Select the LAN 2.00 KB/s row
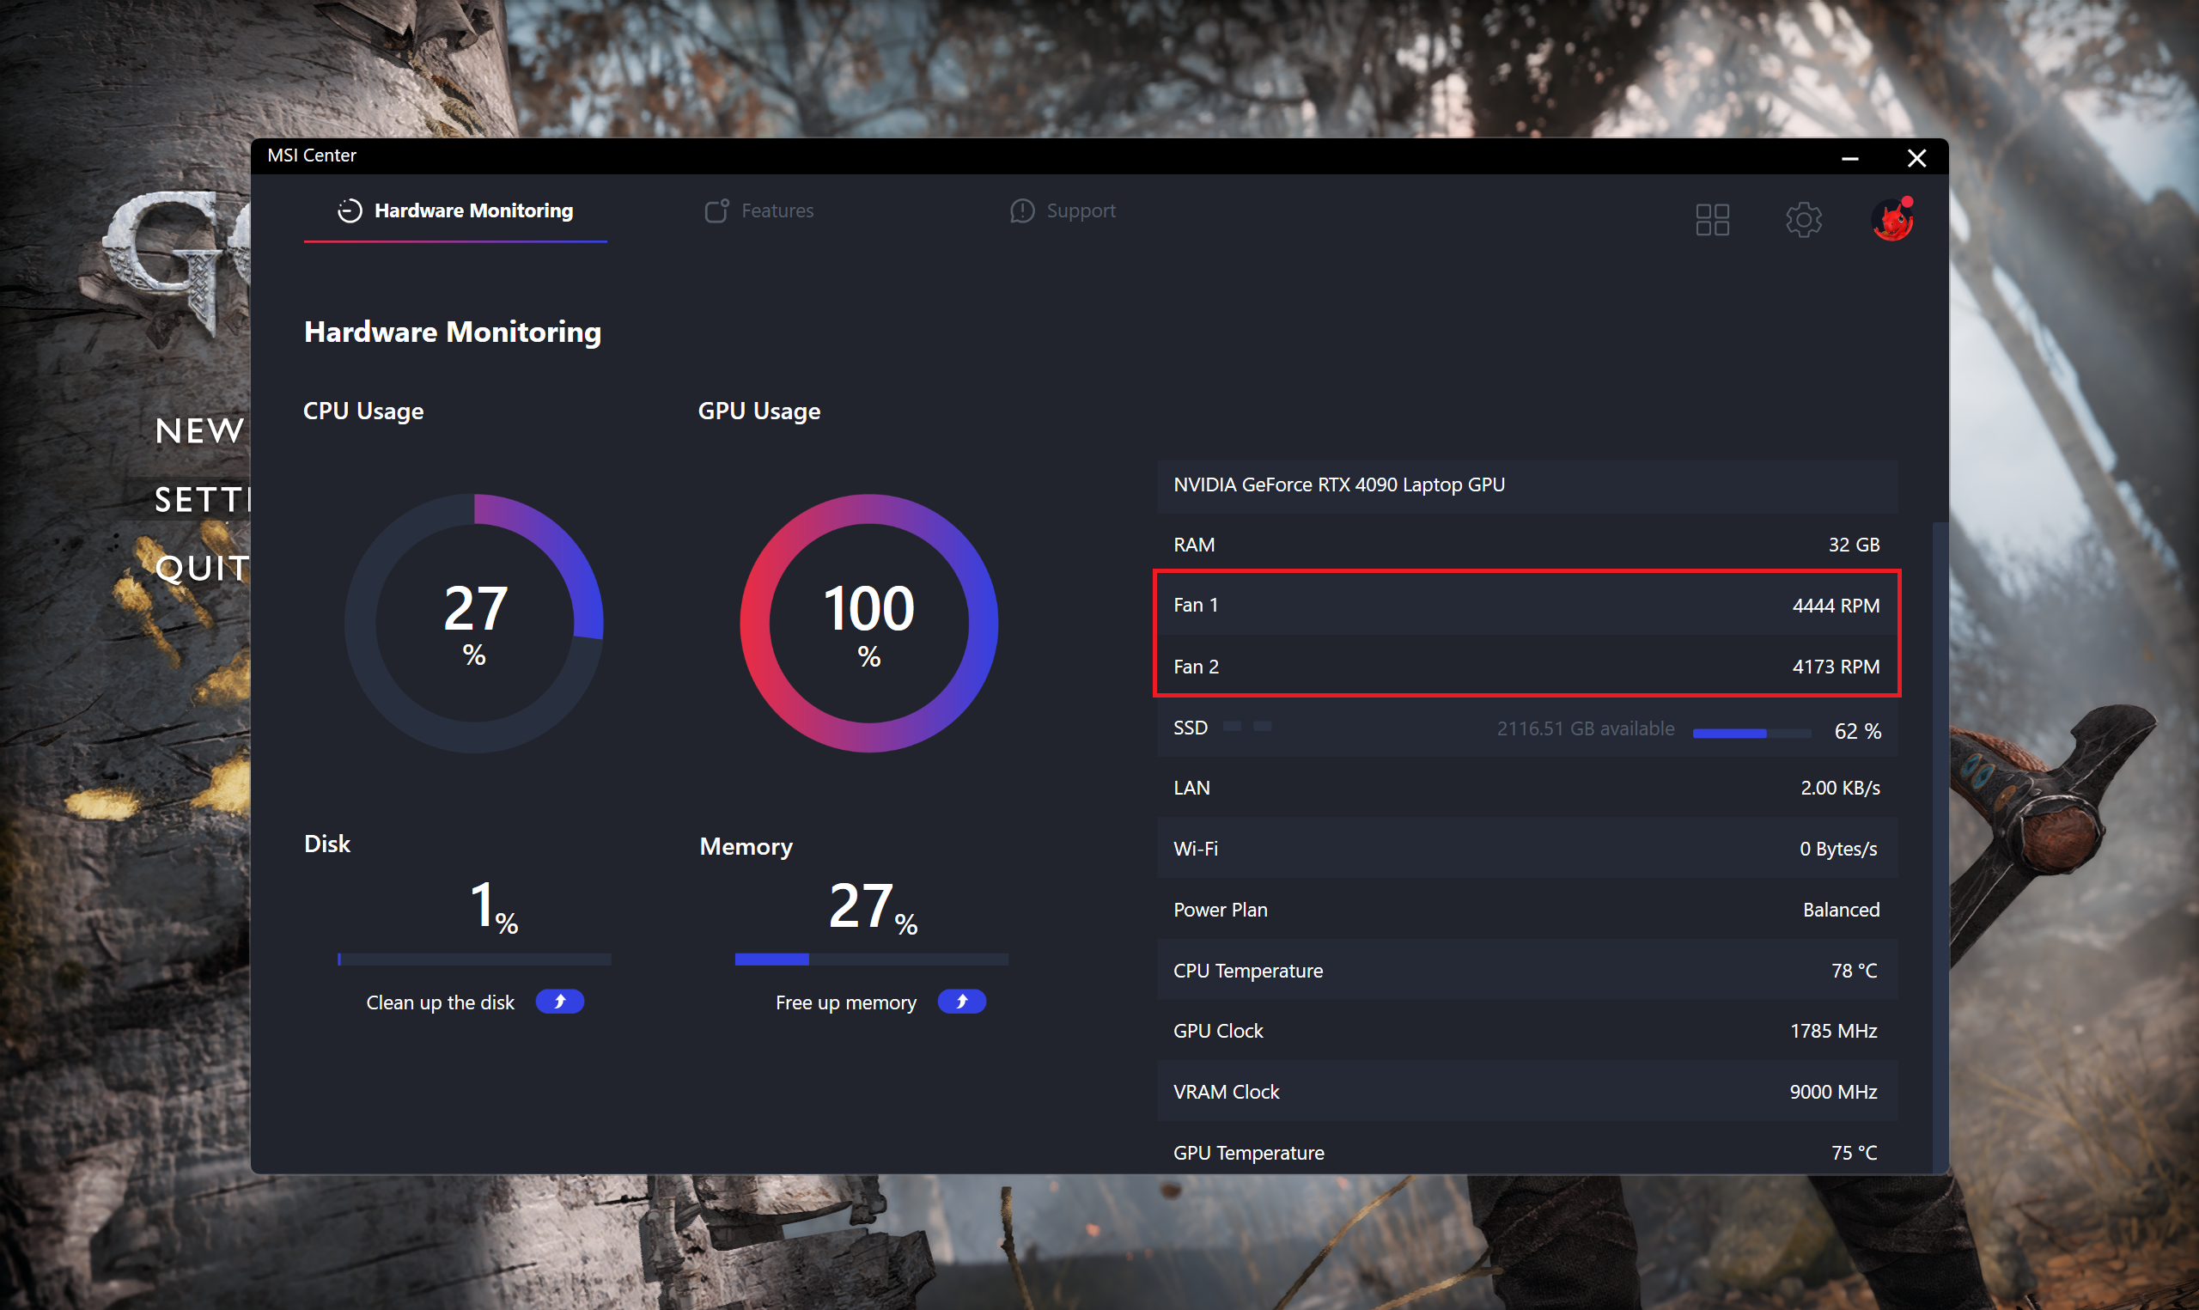 click(x=1526, y=788)
